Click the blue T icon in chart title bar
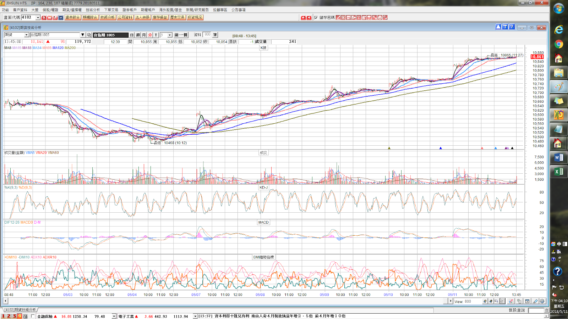Viewport: 568px width, 319px height. click(x=505, y=27)
